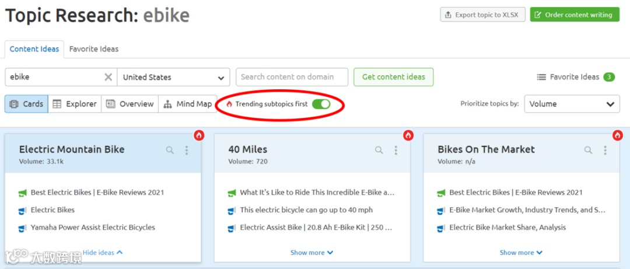Open Prioritize topics by Volume dropdown
This screenshot has width=630, height=269.
[x=572, y=104]
